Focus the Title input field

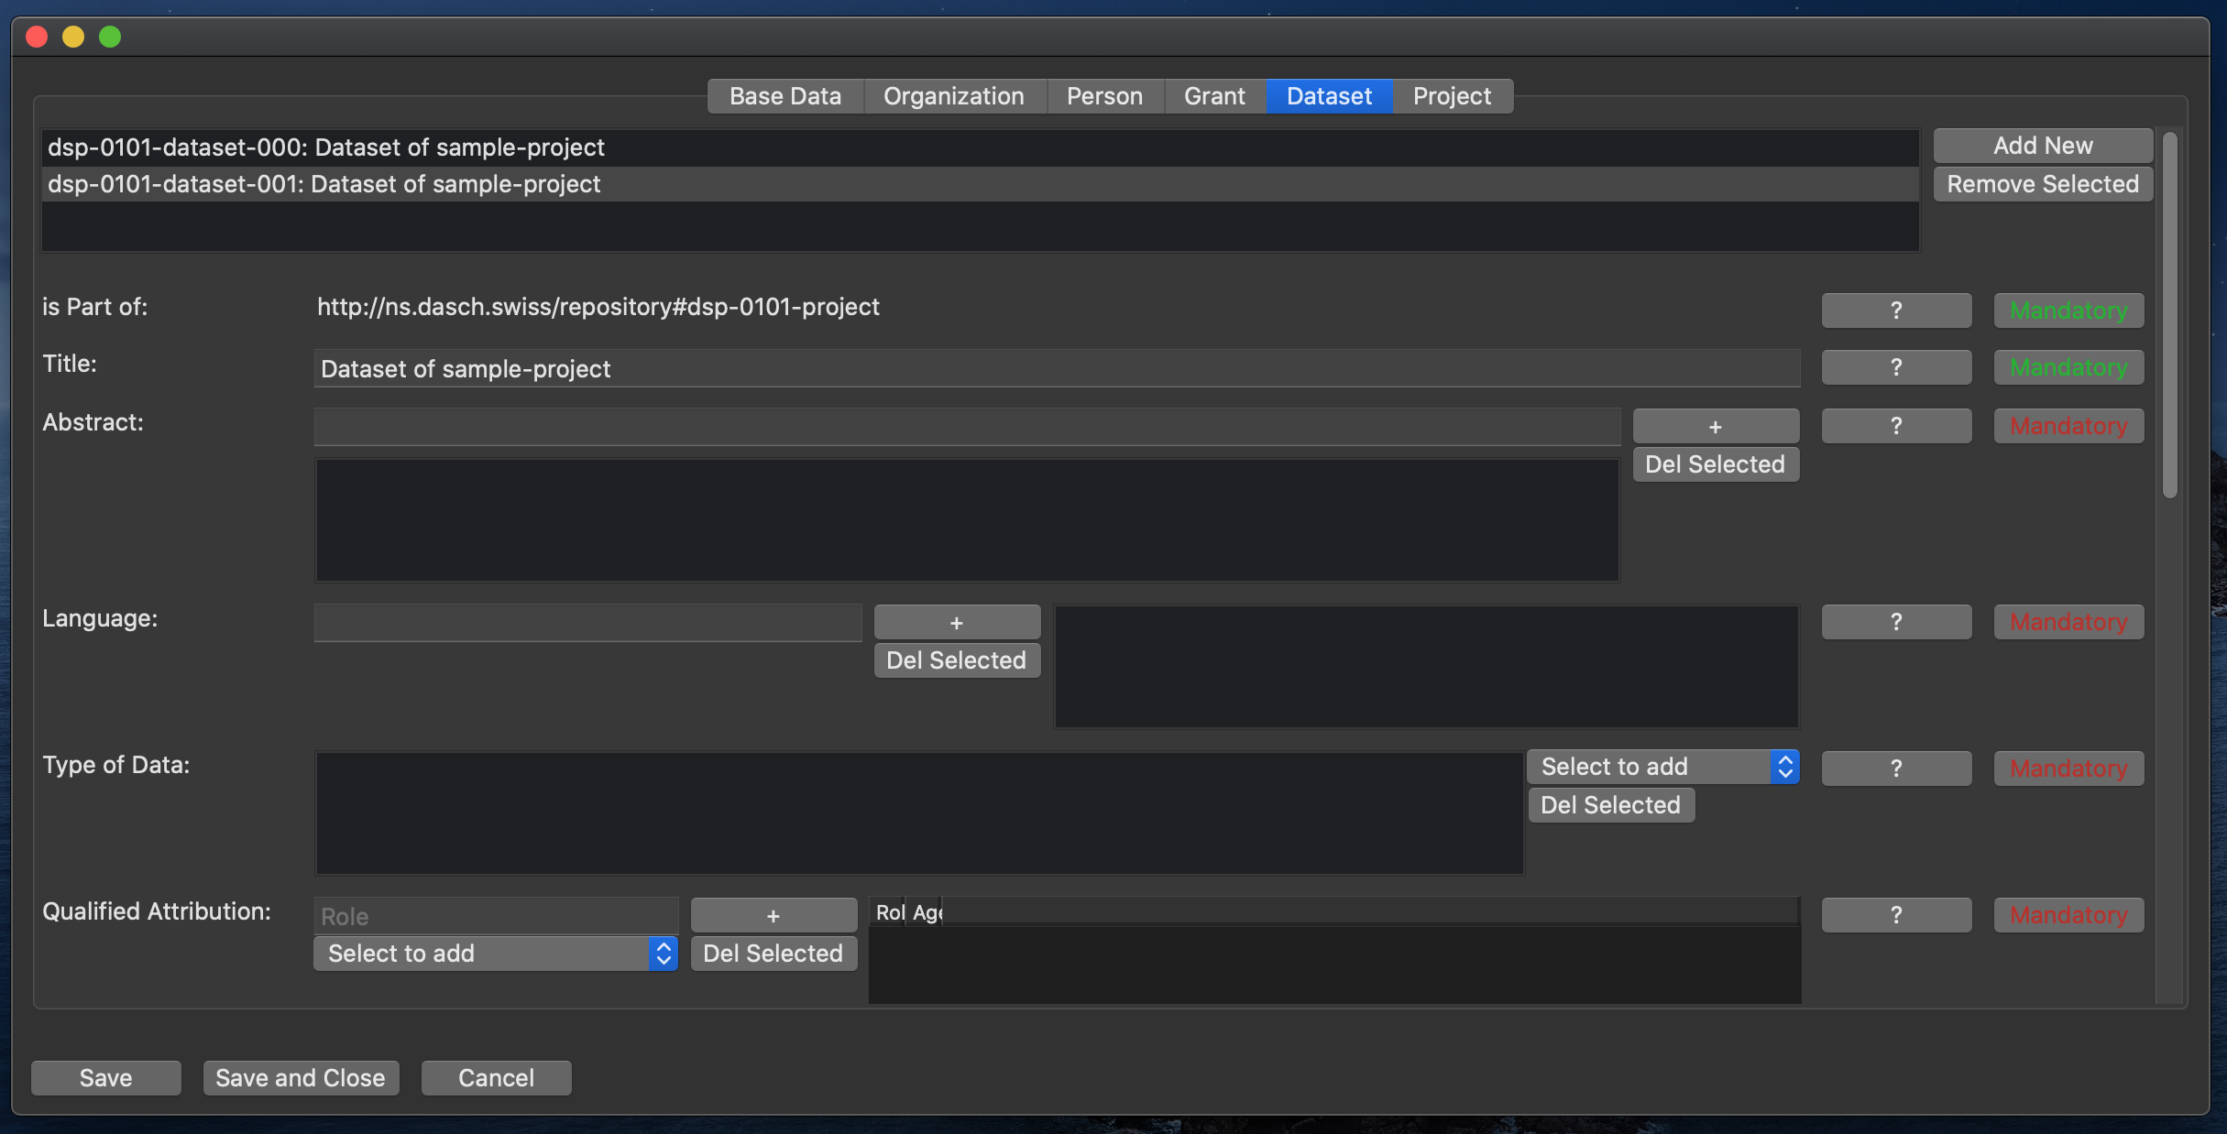point(1057,368)
